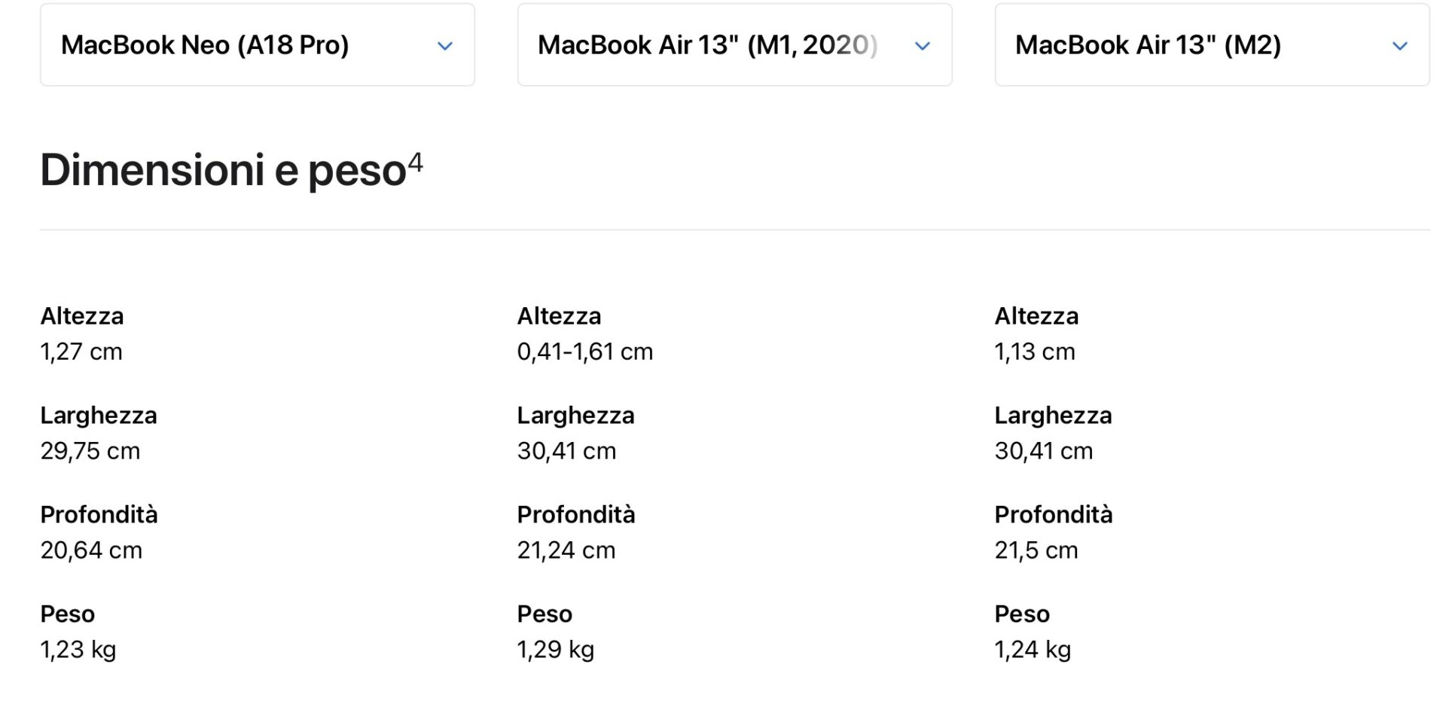Viewport: 1446px width, 725px height.
Task: Click the MacBook Neo width value 29,75 cm
Action: coord(90,451)
